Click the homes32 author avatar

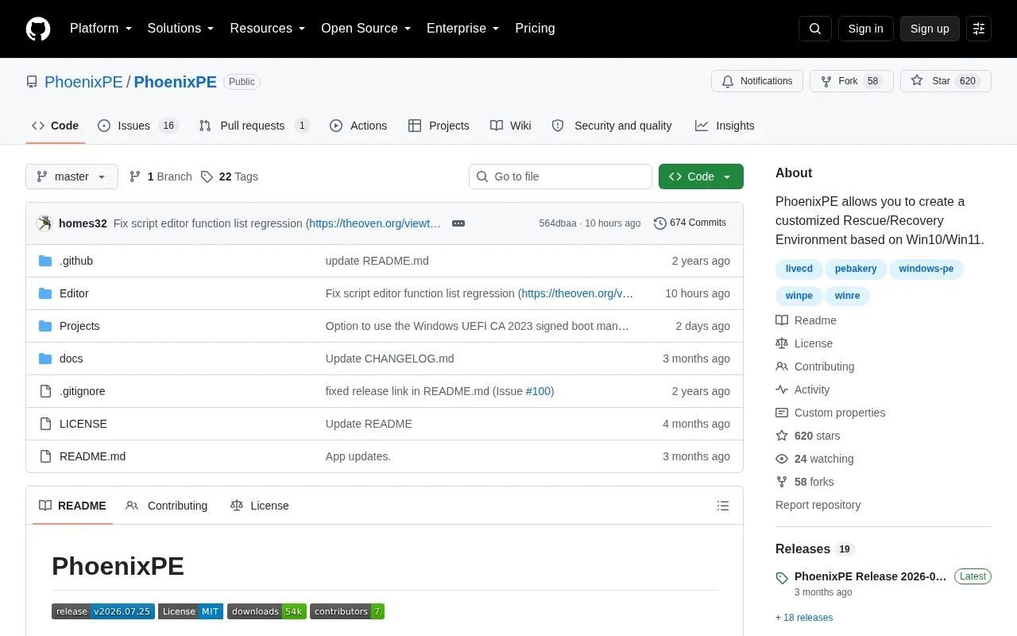coord(44,223)
